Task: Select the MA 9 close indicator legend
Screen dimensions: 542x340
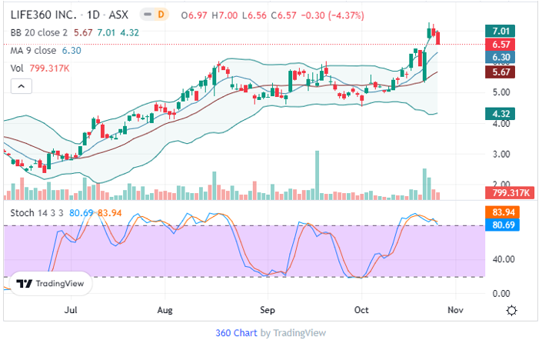Action: click(x=33, y=51)
